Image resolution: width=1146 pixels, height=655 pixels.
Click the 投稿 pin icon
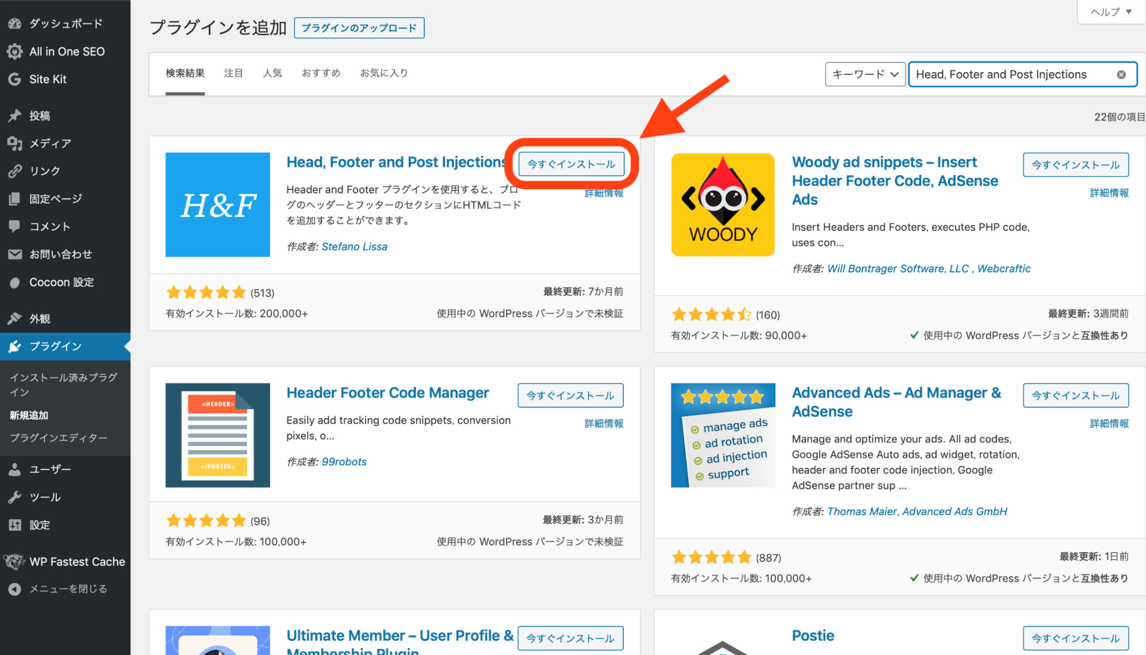point(14,116)
